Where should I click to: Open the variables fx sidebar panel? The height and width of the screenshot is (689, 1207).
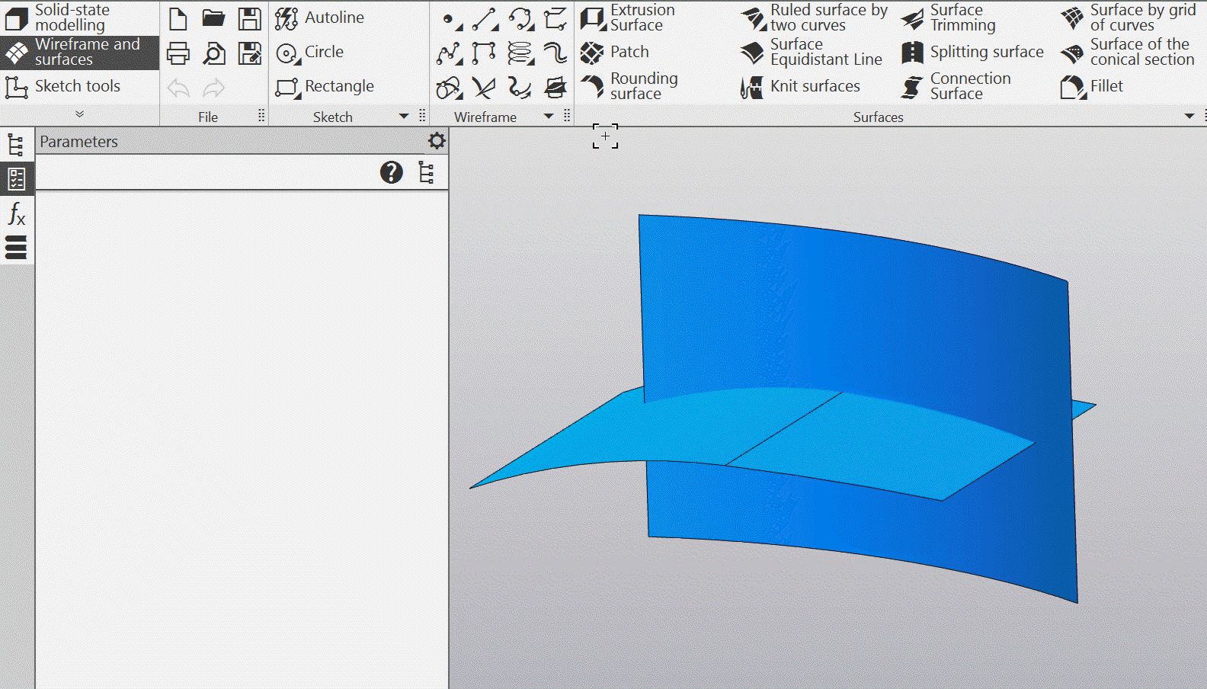pos(16,213)
